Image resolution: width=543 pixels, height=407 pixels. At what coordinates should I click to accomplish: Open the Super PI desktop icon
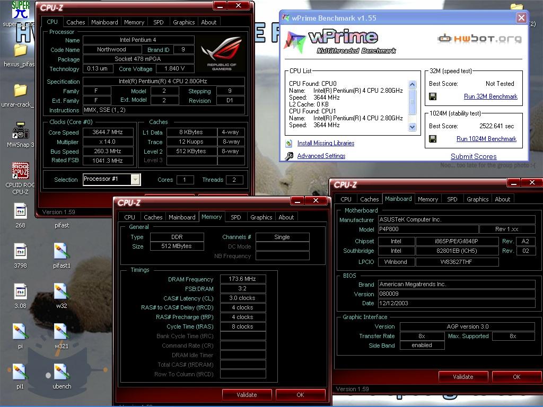[20, 10]
